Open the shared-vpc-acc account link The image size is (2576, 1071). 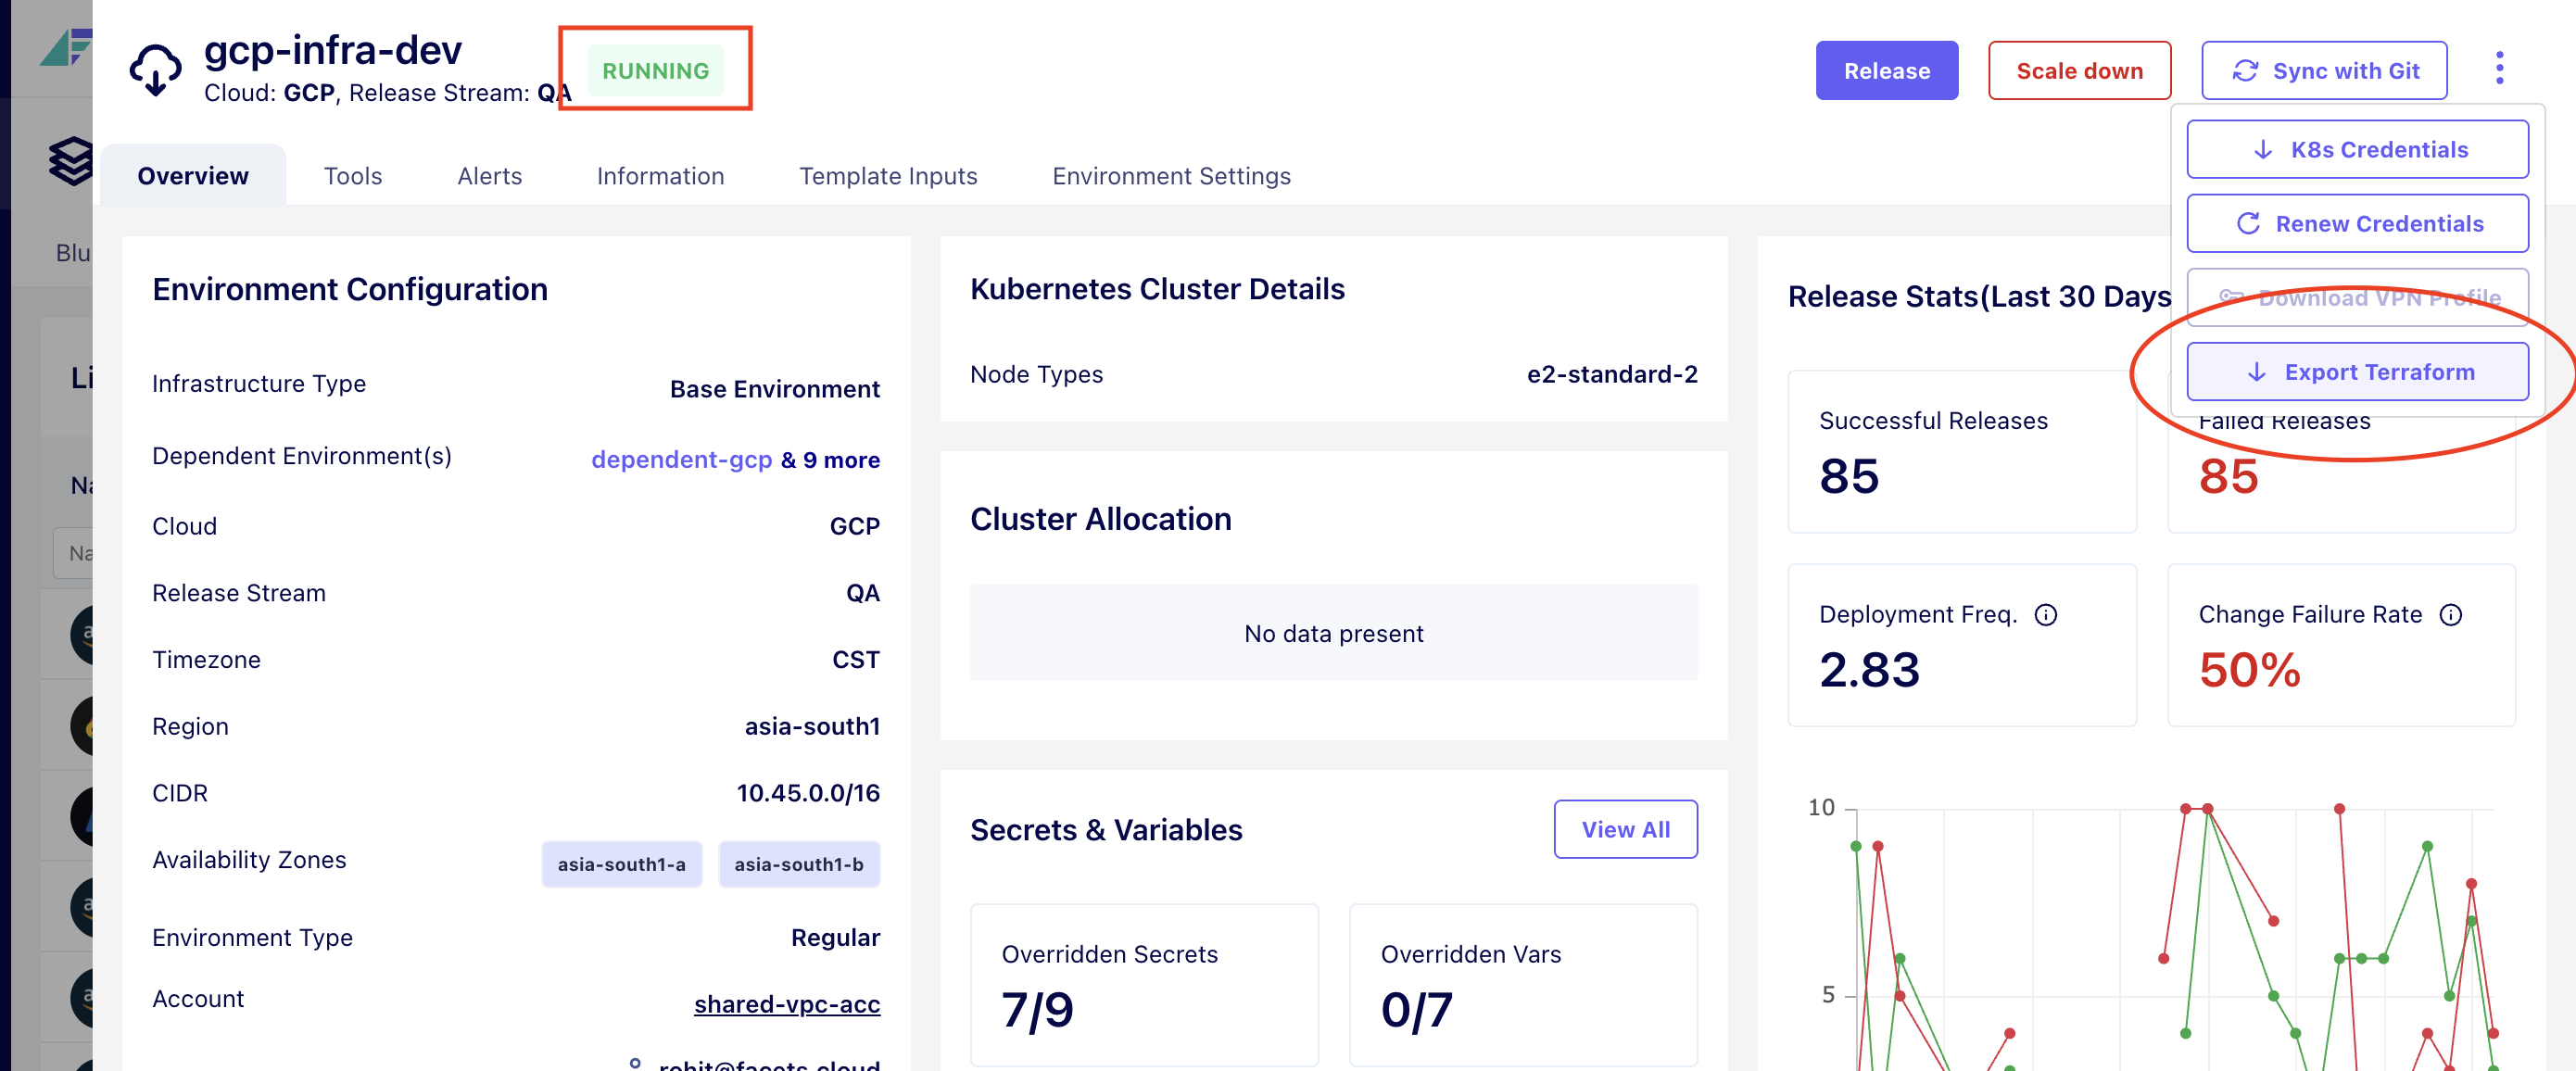pyautogui.click(x=787, y=1003)
